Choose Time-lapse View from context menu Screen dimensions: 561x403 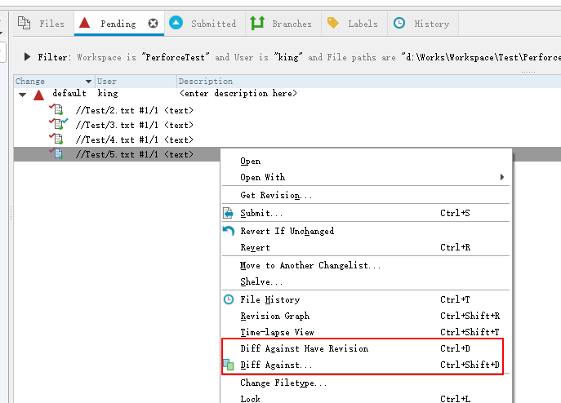(277, 332)
